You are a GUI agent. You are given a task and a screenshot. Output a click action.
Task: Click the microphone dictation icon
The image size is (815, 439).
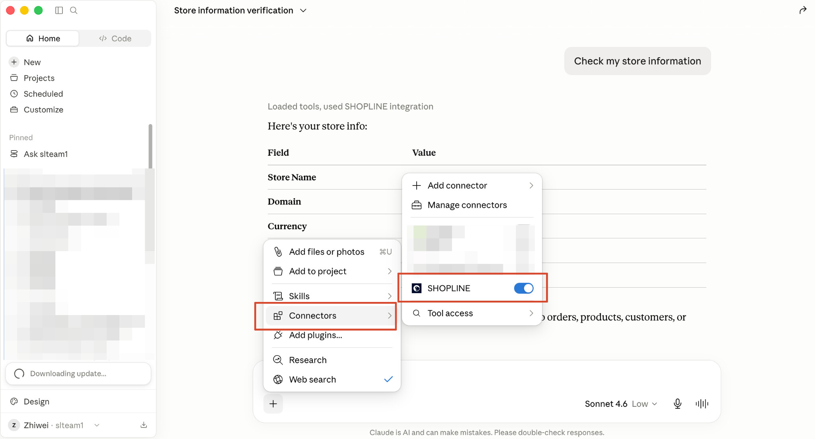click(x=677, y=404)
